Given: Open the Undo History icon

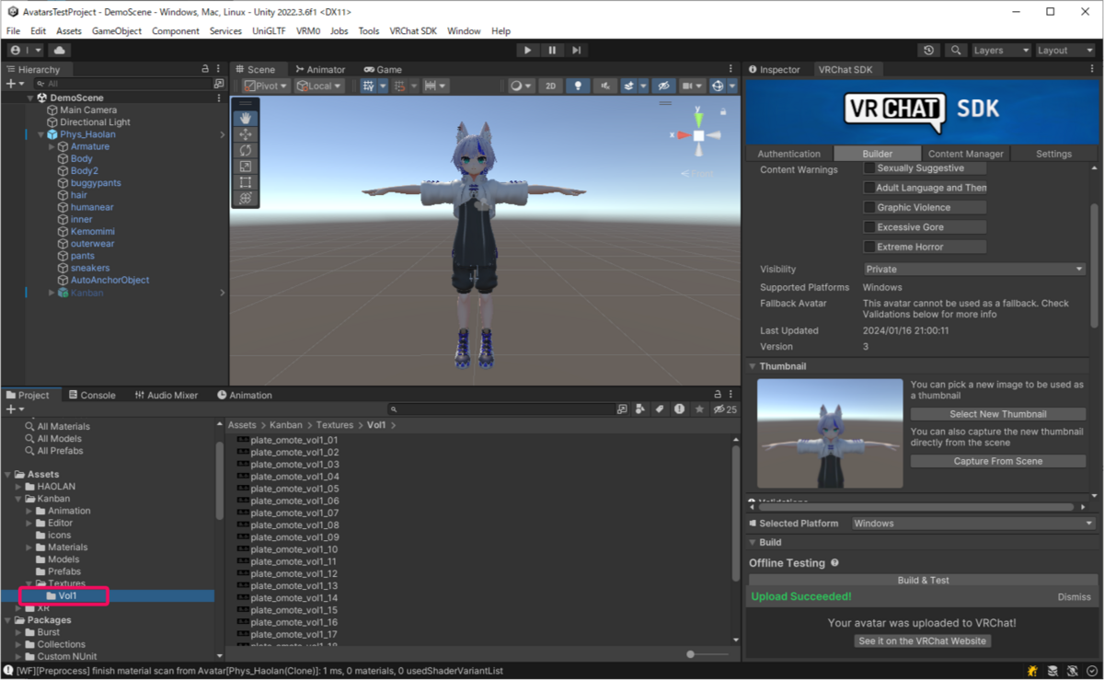Looking at the screenshot, I should coord(928,51).
